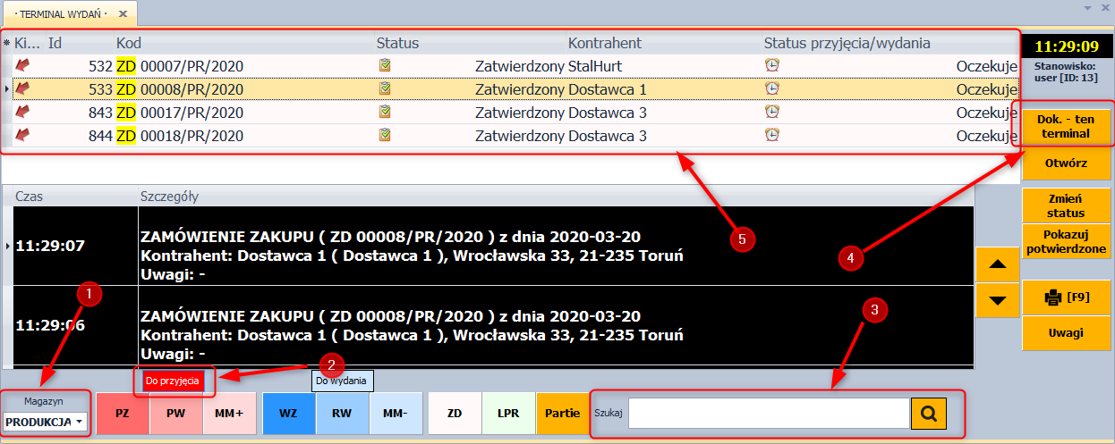Click the red arrow icon in row 533
The width and height of the screenshot is (1115, 444).
(x=22, y=88)
